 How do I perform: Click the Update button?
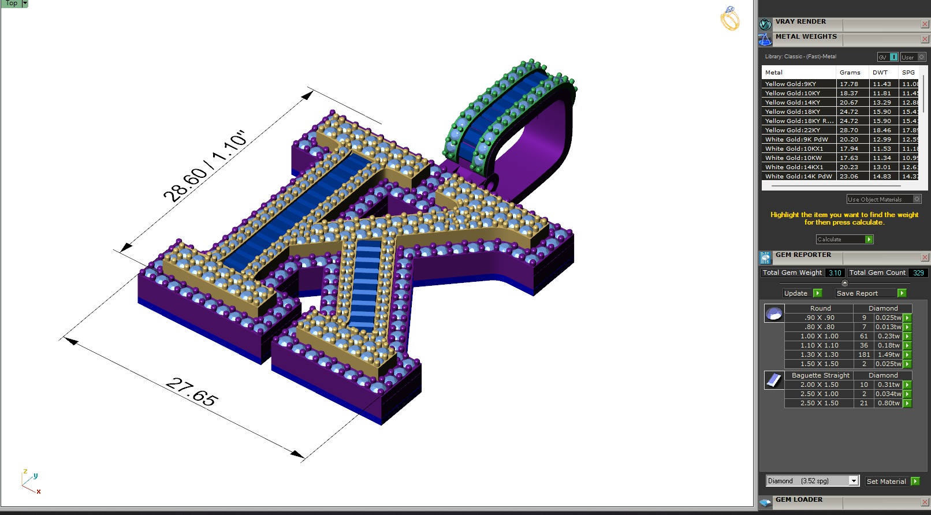coord(798,293)
